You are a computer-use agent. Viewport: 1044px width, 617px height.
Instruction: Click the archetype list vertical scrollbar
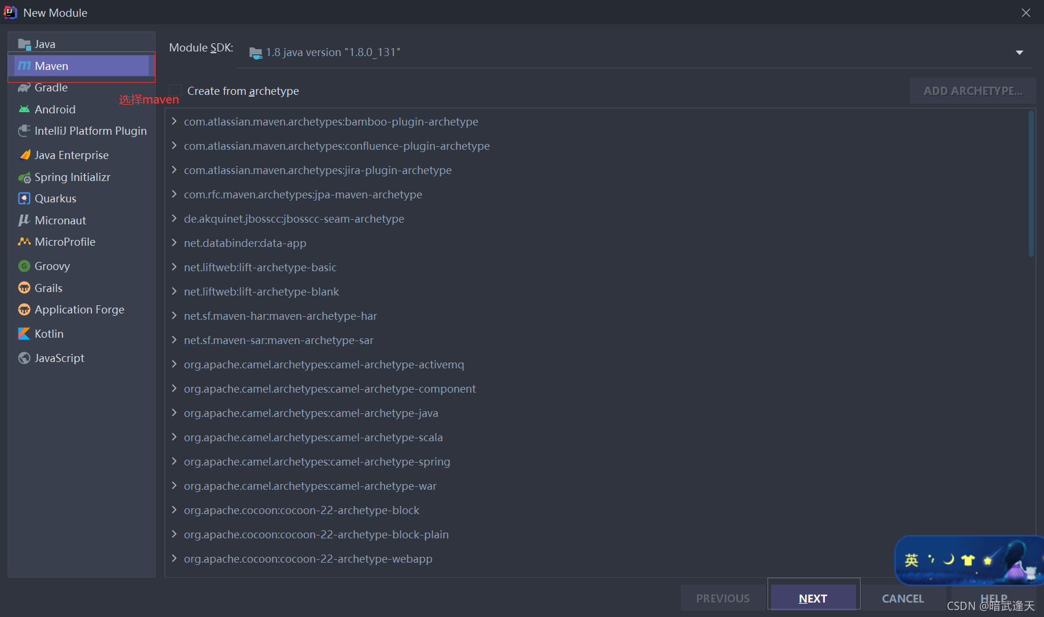(1031, 184)
